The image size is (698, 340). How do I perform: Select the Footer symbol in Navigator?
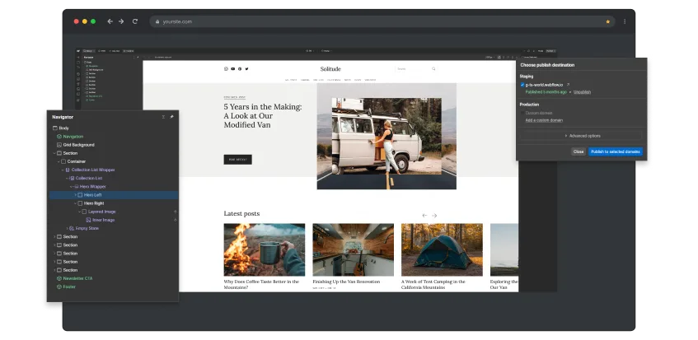(x=69, y=287)
